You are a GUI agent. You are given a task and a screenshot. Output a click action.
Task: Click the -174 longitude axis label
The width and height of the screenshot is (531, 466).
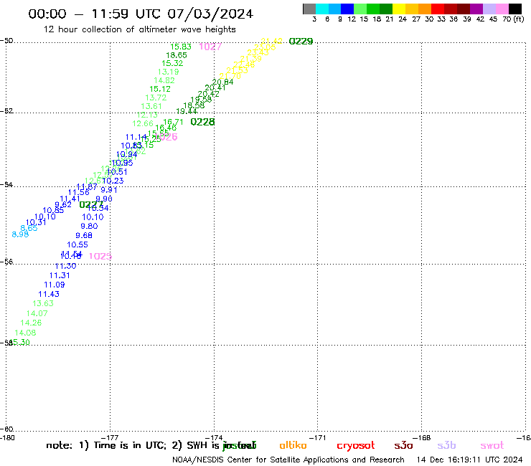[214, 437]
